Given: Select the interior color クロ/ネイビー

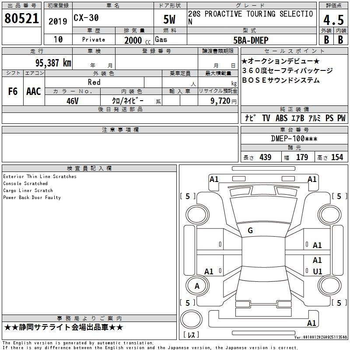Looking at the screenshot, I should point(128,101).
